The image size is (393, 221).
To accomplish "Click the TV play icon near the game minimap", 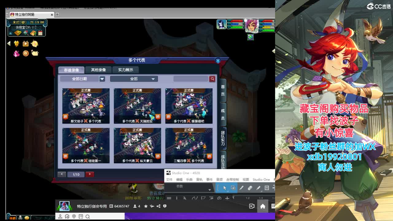I will 25,44.
